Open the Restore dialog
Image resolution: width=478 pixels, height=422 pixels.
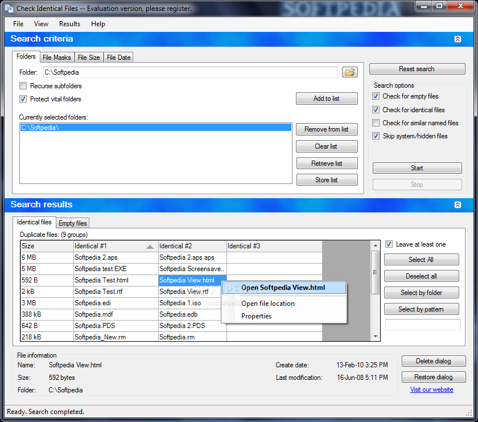434,377
